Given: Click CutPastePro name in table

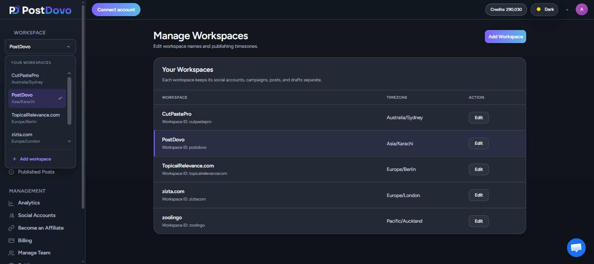Looking at the screenshot, I should click(x=177, y=114).
